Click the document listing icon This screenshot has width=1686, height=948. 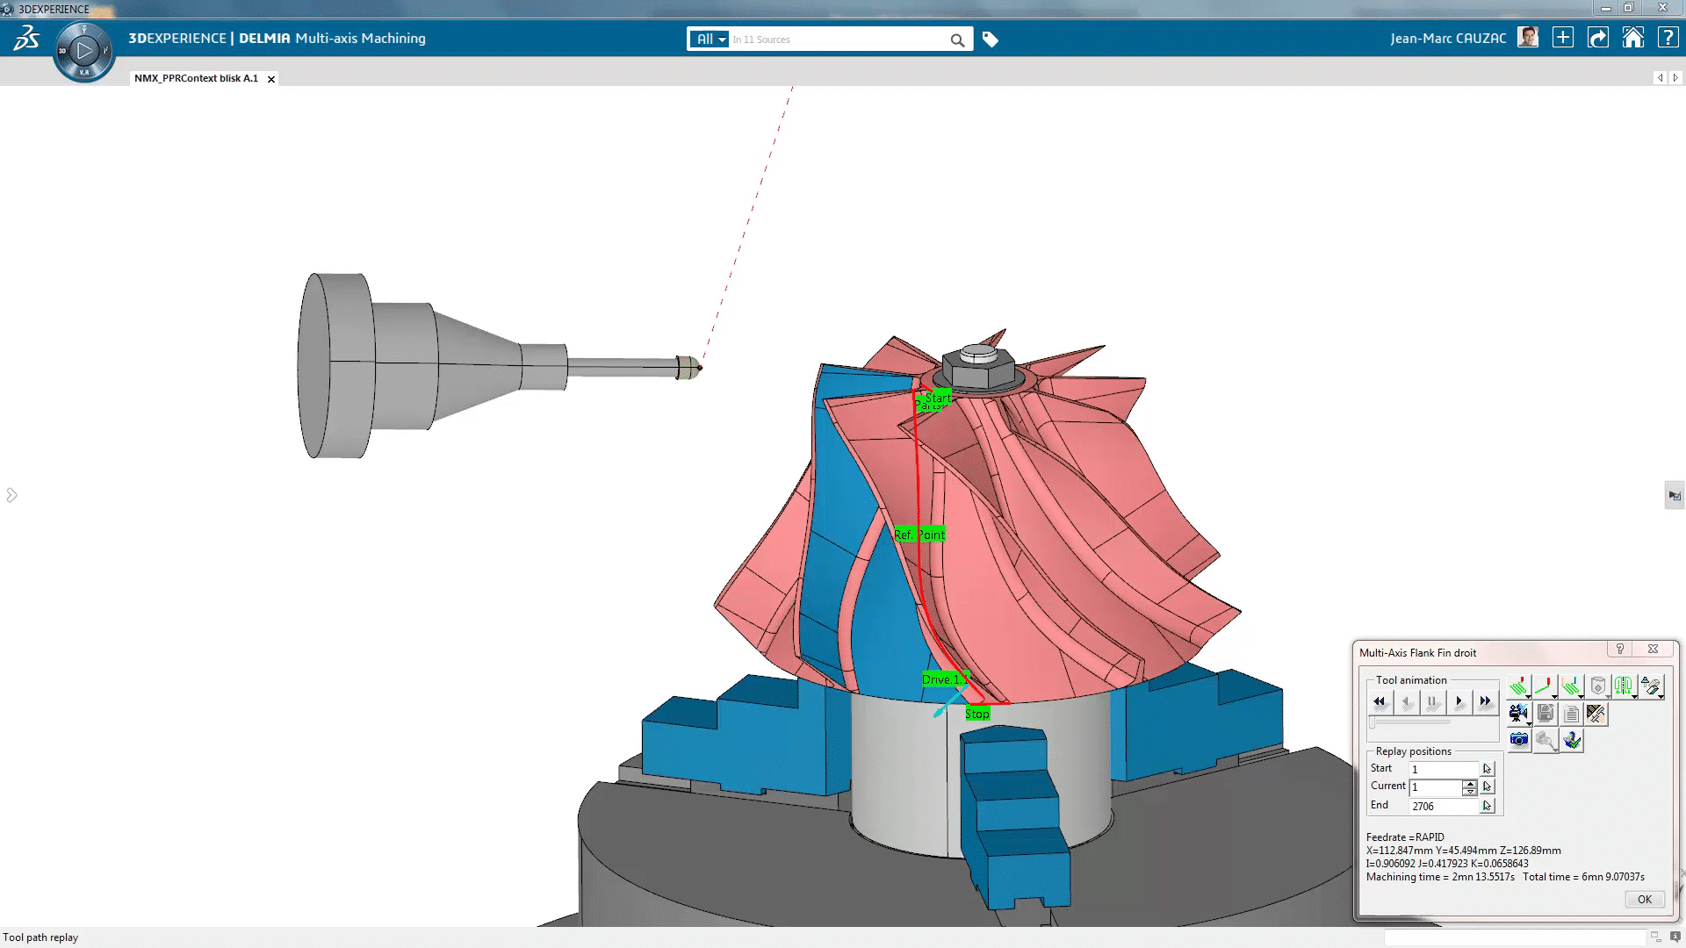pyautogui.click(x=1571, y=714)
